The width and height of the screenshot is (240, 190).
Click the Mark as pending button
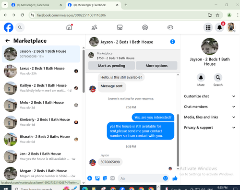coord(111,66)
